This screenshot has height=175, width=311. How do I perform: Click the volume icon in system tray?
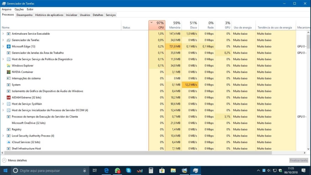pyautogui.click(x=269, y=170)
